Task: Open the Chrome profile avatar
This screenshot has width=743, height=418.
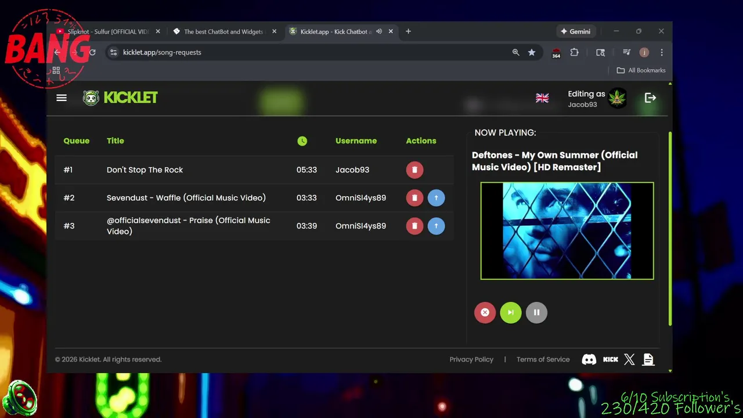Action: 644,52
